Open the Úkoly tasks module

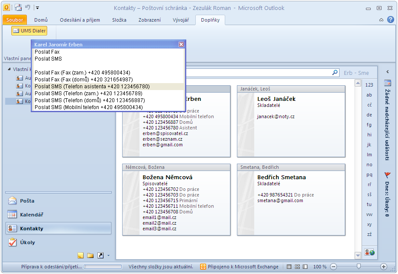pyautogui.click(x=58, y=242)
